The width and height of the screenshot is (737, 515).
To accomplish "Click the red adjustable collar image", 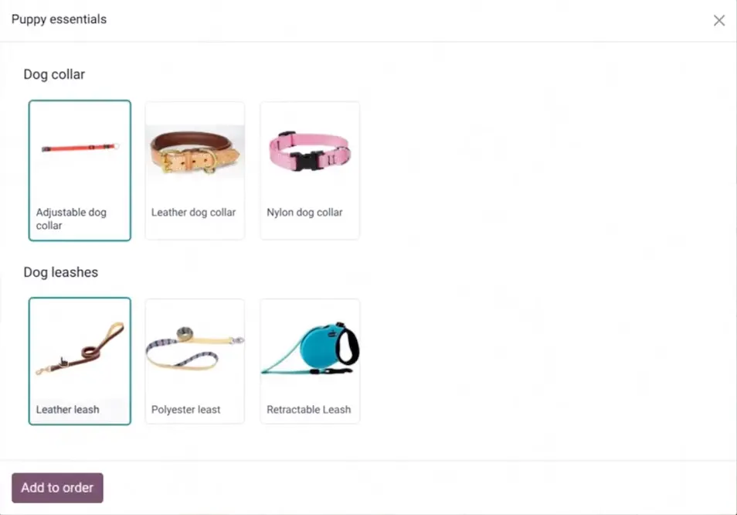I will click(80, 148).
